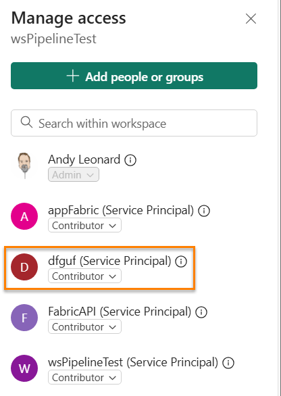
Task: Focus the Search within workspace field
Action: pos(134,123)
